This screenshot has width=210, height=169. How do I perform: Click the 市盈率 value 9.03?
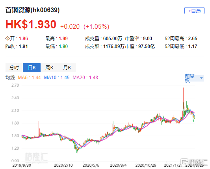point(148,39)
